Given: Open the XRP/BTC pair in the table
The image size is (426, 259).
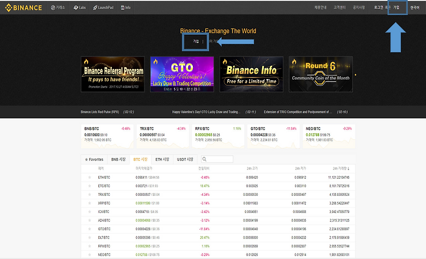Looking at the screenshot, I should click(104, 203).
